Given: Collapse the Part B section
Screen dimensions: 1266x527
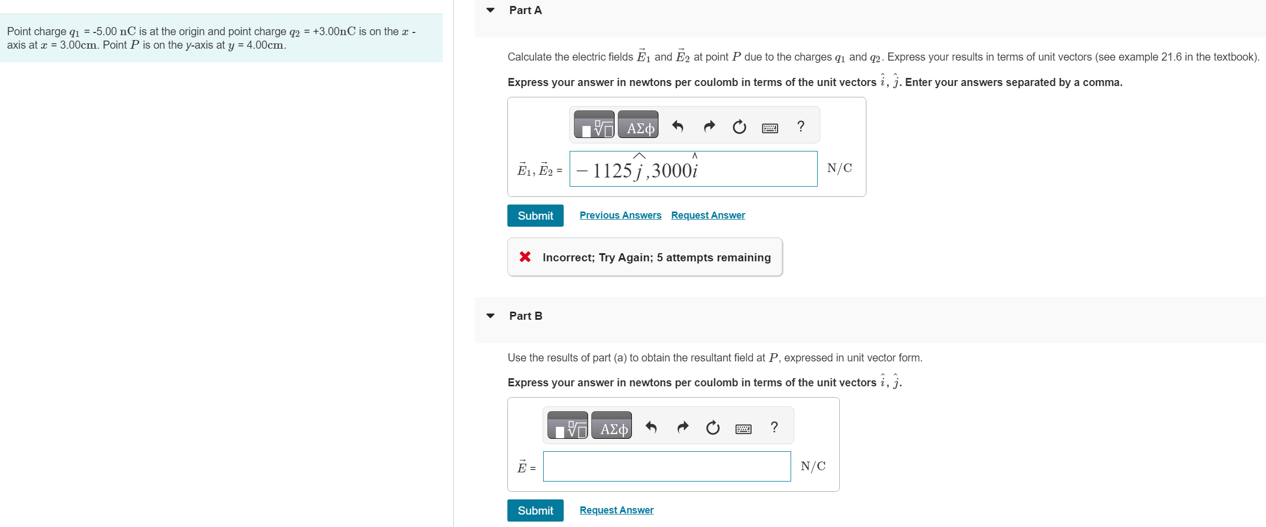Looking at the screenshot, I should (x=491, y=316).
